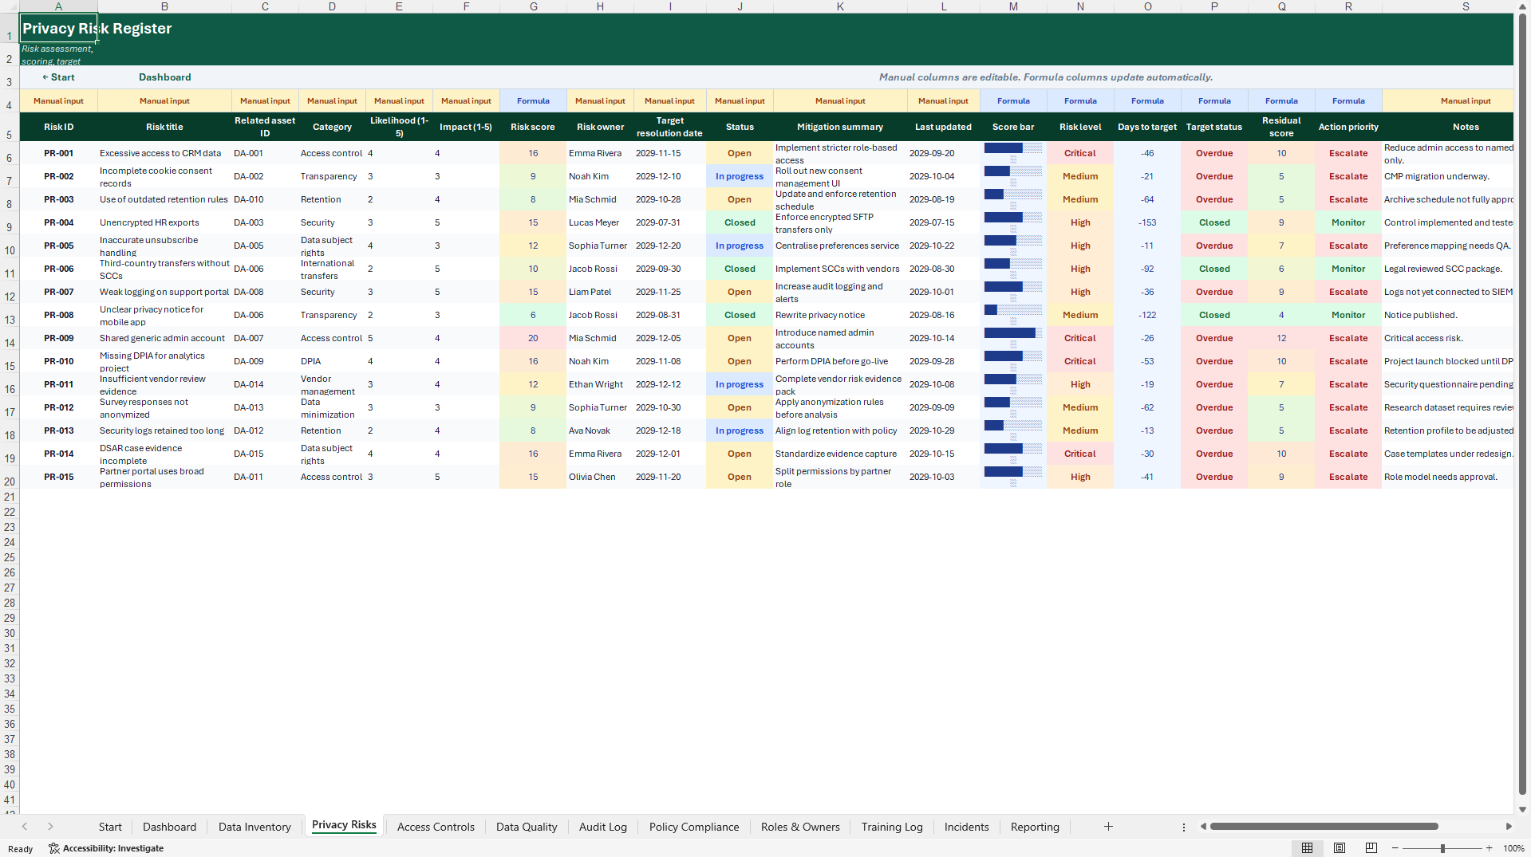This screenshot has height=857, width=1531.
Task: Select target date 2029-12-18 cell
Action: coord(669,430)
